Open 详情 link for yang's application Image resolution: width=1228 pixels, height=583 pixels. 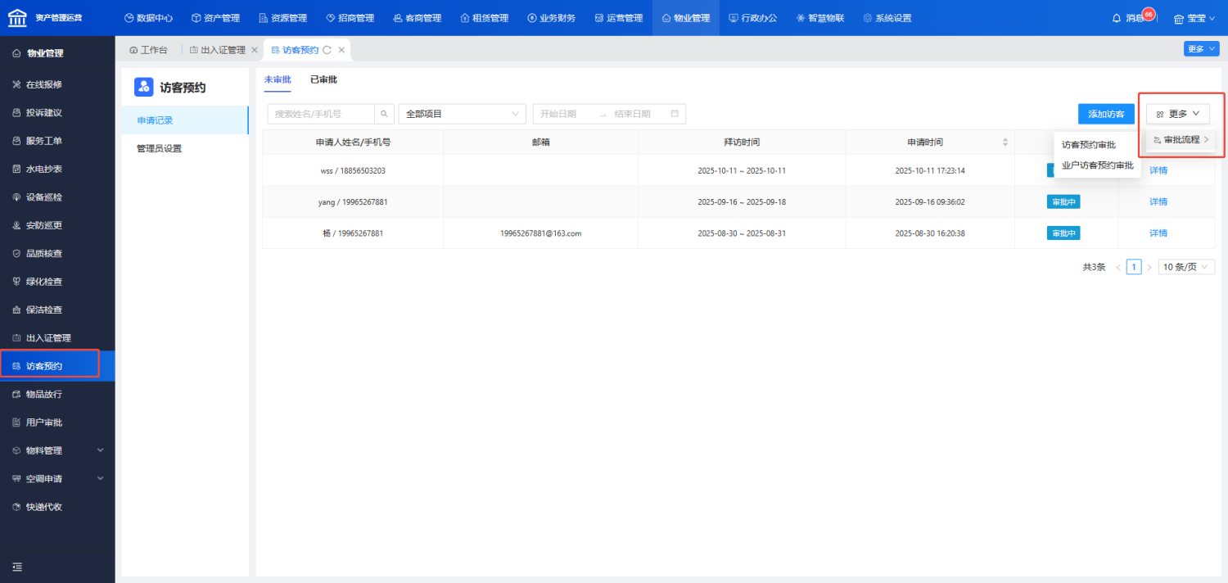pos(1158,202)
